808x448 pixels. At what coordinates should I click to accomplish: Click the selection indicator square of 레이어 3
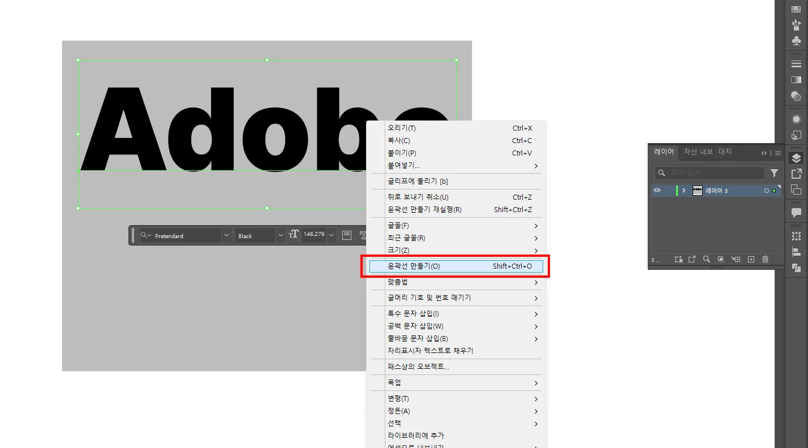[774, 191]
